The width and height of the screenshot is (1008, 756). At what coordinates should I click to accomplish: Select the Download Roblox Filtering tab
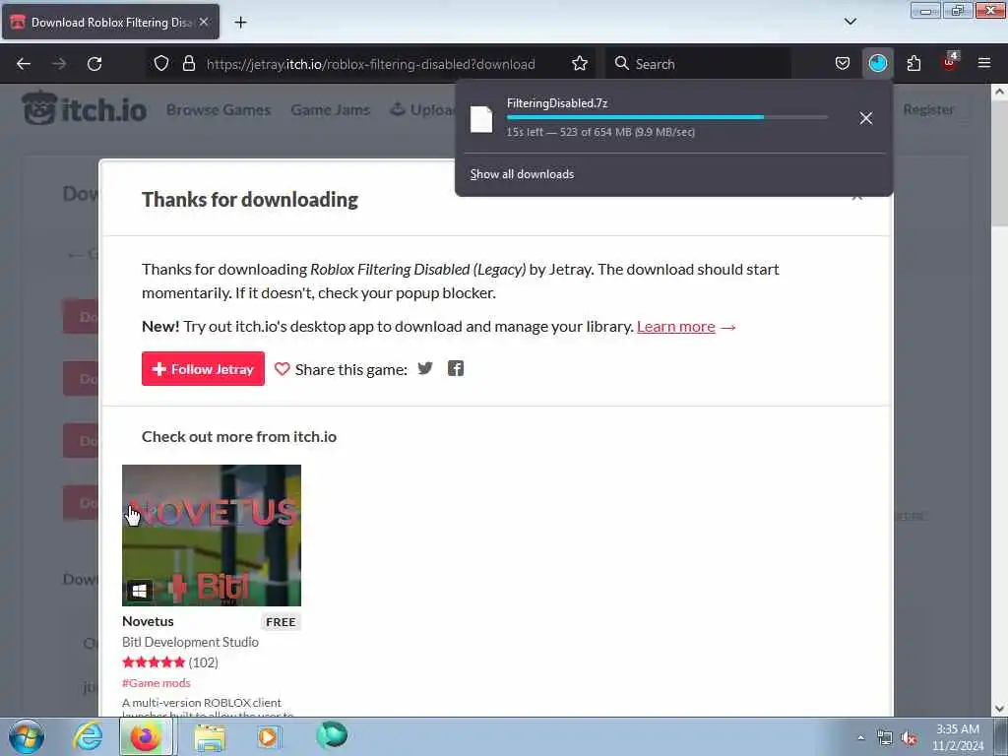pos(110,22)
